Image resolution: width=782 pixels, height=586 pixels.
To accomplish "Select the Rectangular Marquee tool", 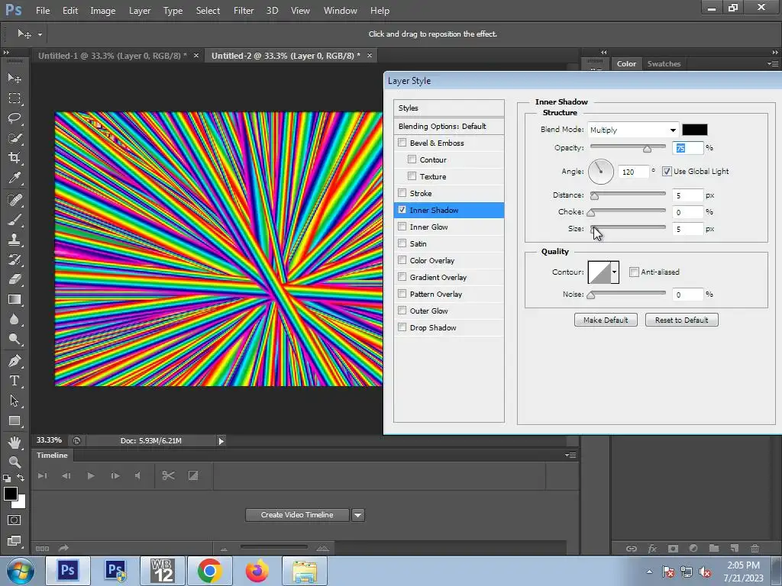I will click(x=15, y=98).
